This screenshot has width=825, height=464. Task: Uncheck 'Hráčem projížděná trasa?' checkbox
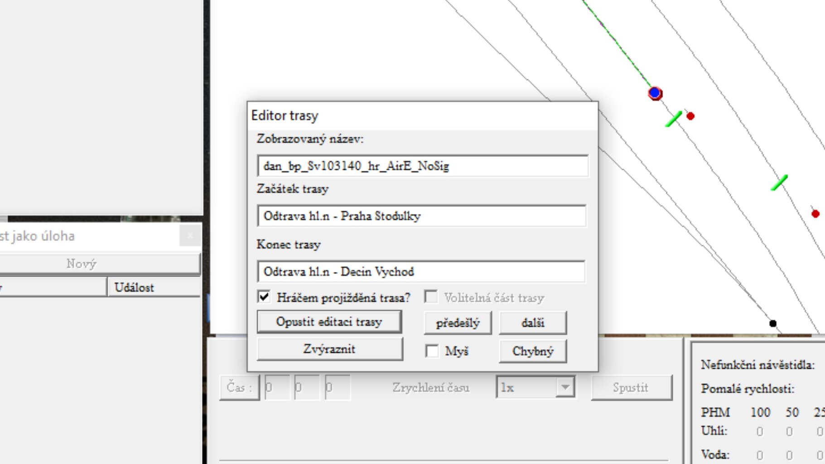pyautogui.click(x=264, y=297)
